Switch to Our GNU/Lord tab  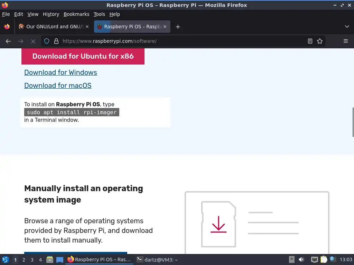[54, 27]
